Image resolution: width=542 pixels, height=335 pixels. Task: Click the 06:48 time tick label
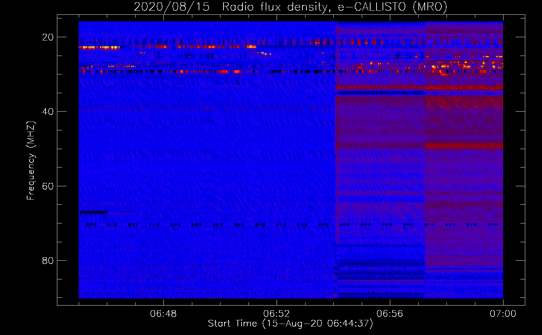pos(163,314)
